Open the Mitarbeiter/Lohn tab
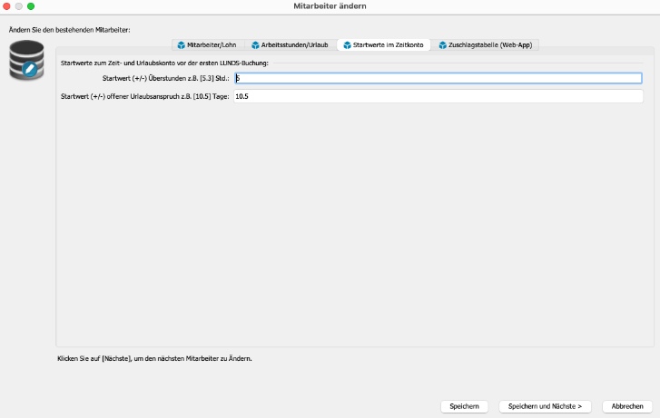The height and width of the screenshot is (418, 660). tap(208, 45)
